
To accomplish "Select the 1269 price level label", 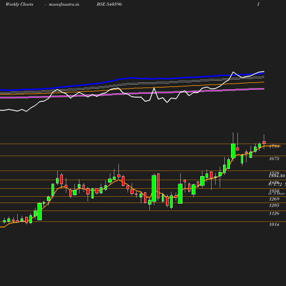I will (x=274, y=199).
